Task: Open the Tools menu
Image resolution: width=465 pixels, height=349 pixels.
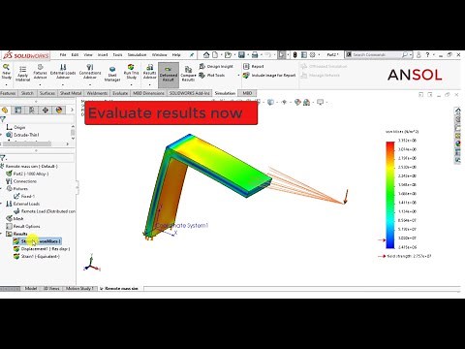Action: pyautogui.click(x=117, y=55)
